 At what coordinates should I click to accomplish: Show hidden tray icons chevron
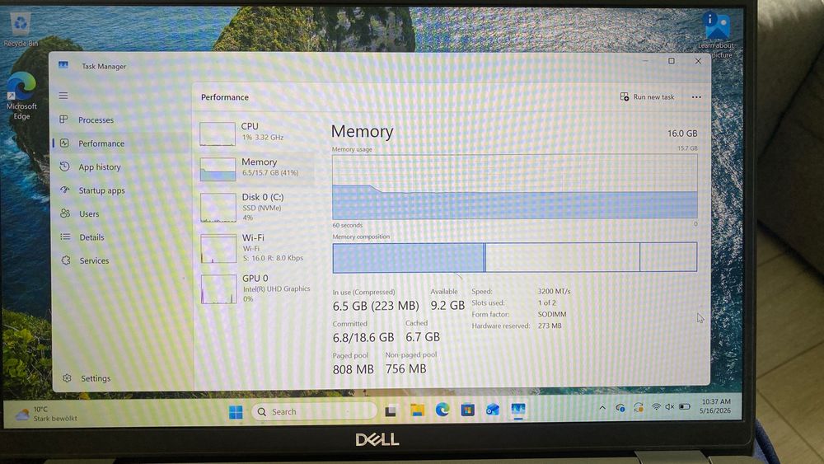[x=602, y=408]
